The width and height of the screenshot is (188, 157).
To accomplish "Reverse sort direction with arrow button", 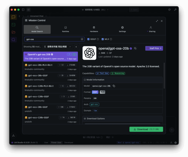I will 76,47.
